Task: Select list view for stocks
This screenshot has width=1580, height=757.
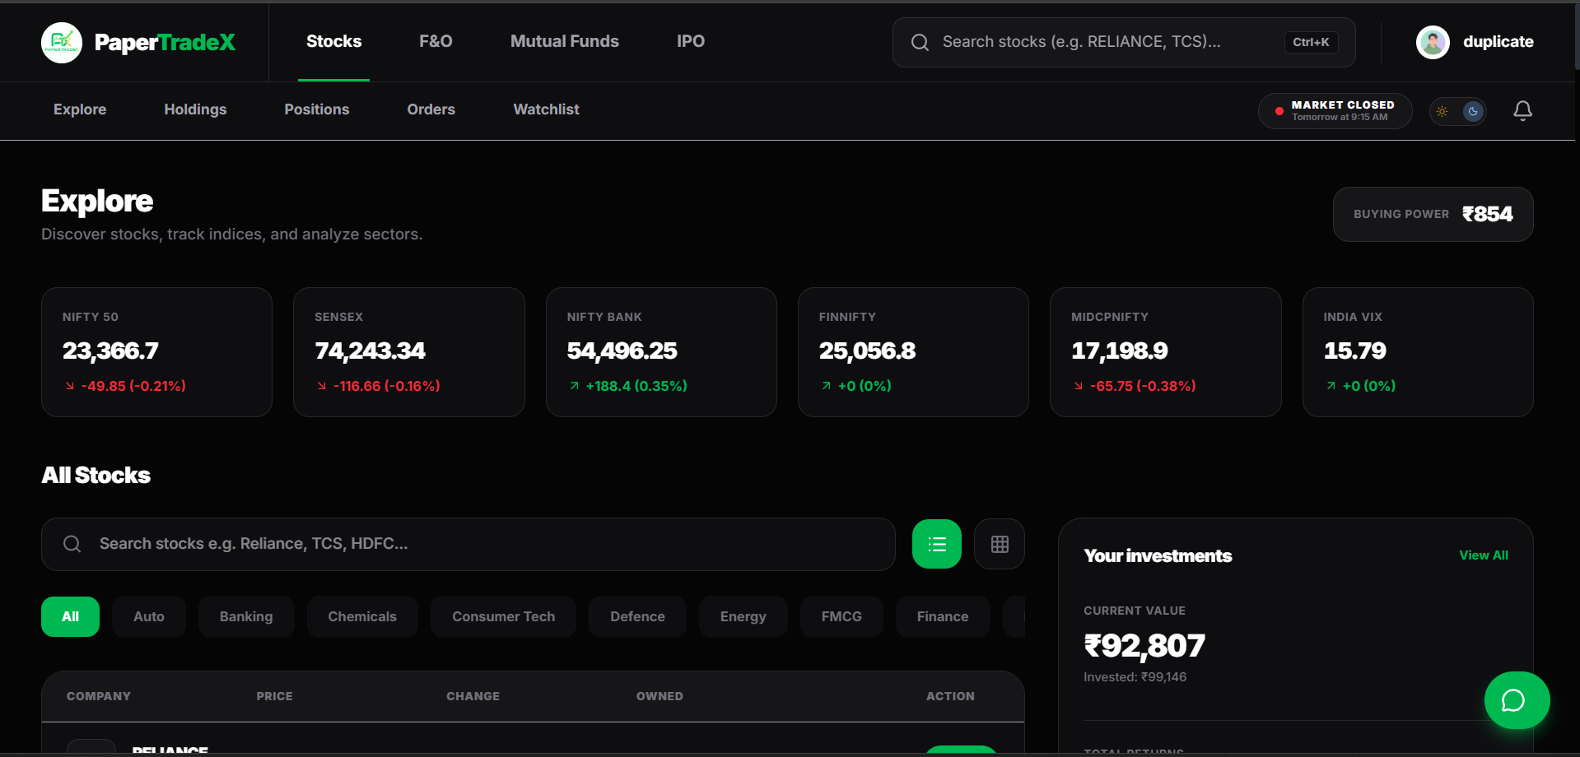Action: click(937, 544)
